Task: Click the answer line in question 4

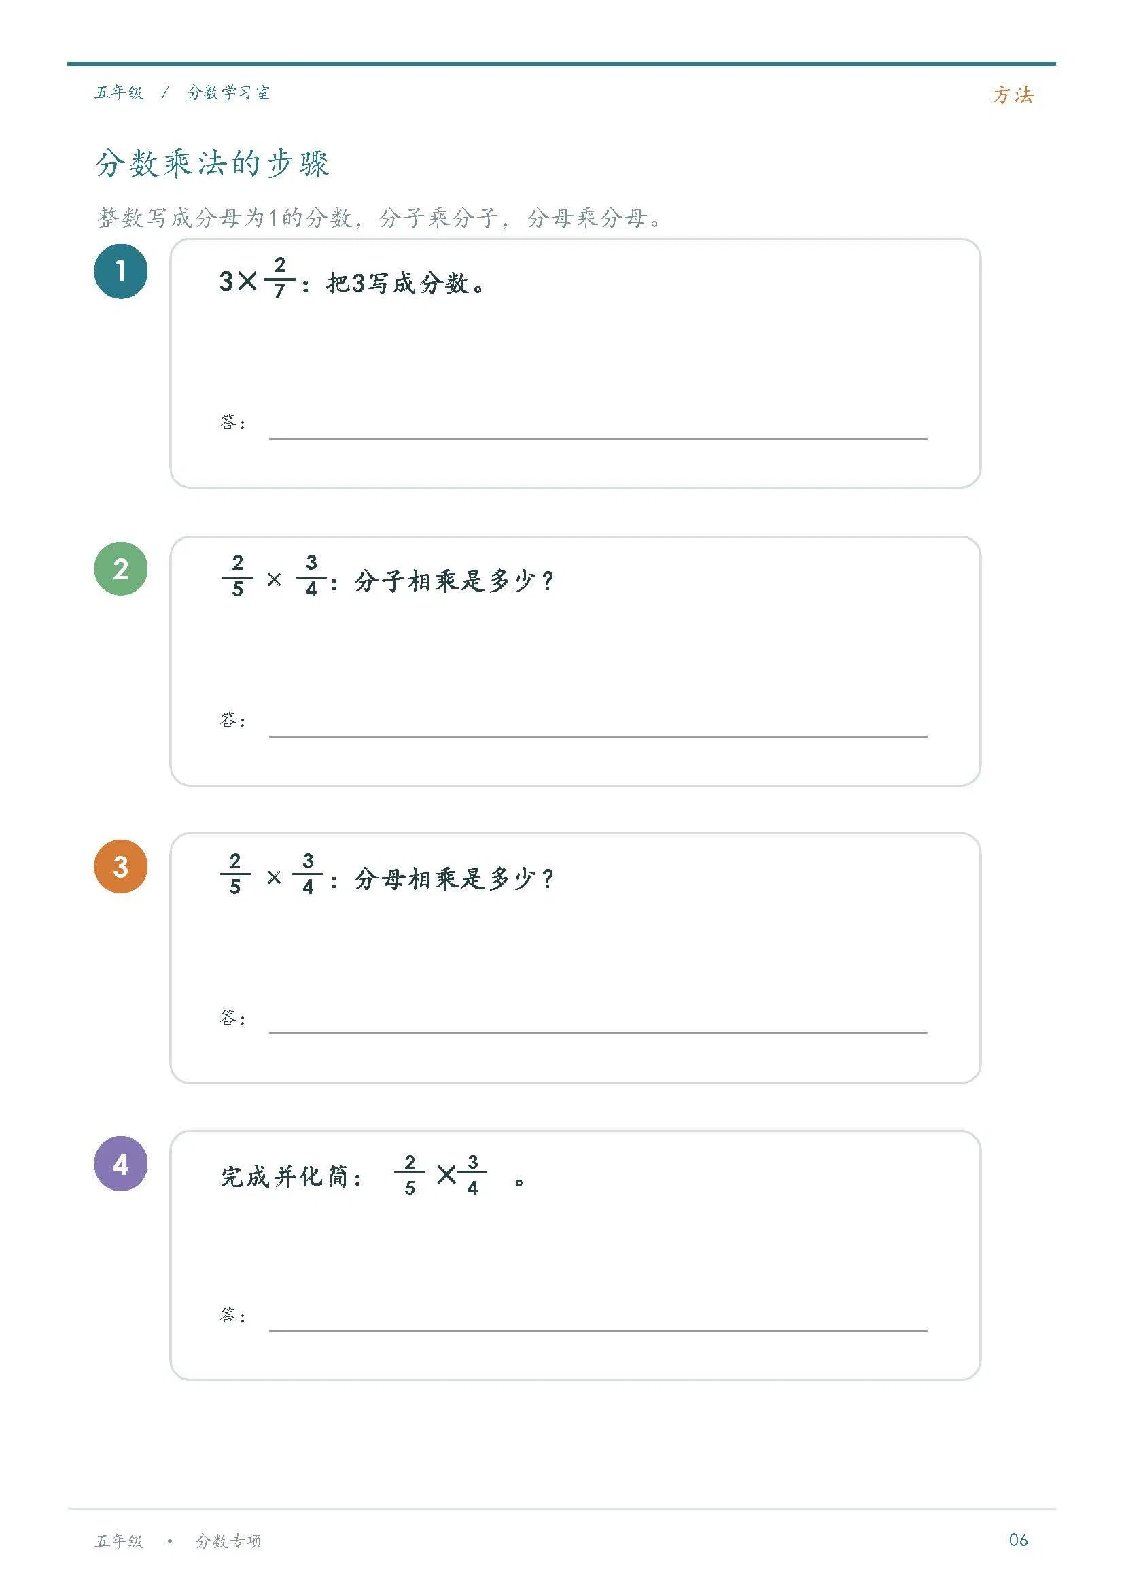Action: (597, 1331)
